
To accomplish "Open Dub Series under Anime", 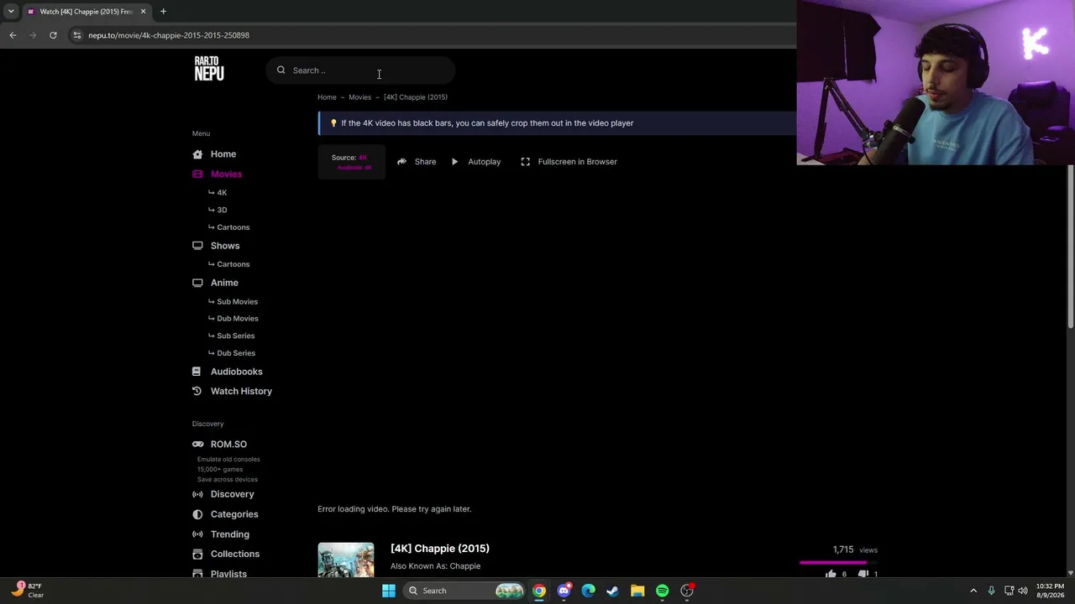I will click(236, 353).
